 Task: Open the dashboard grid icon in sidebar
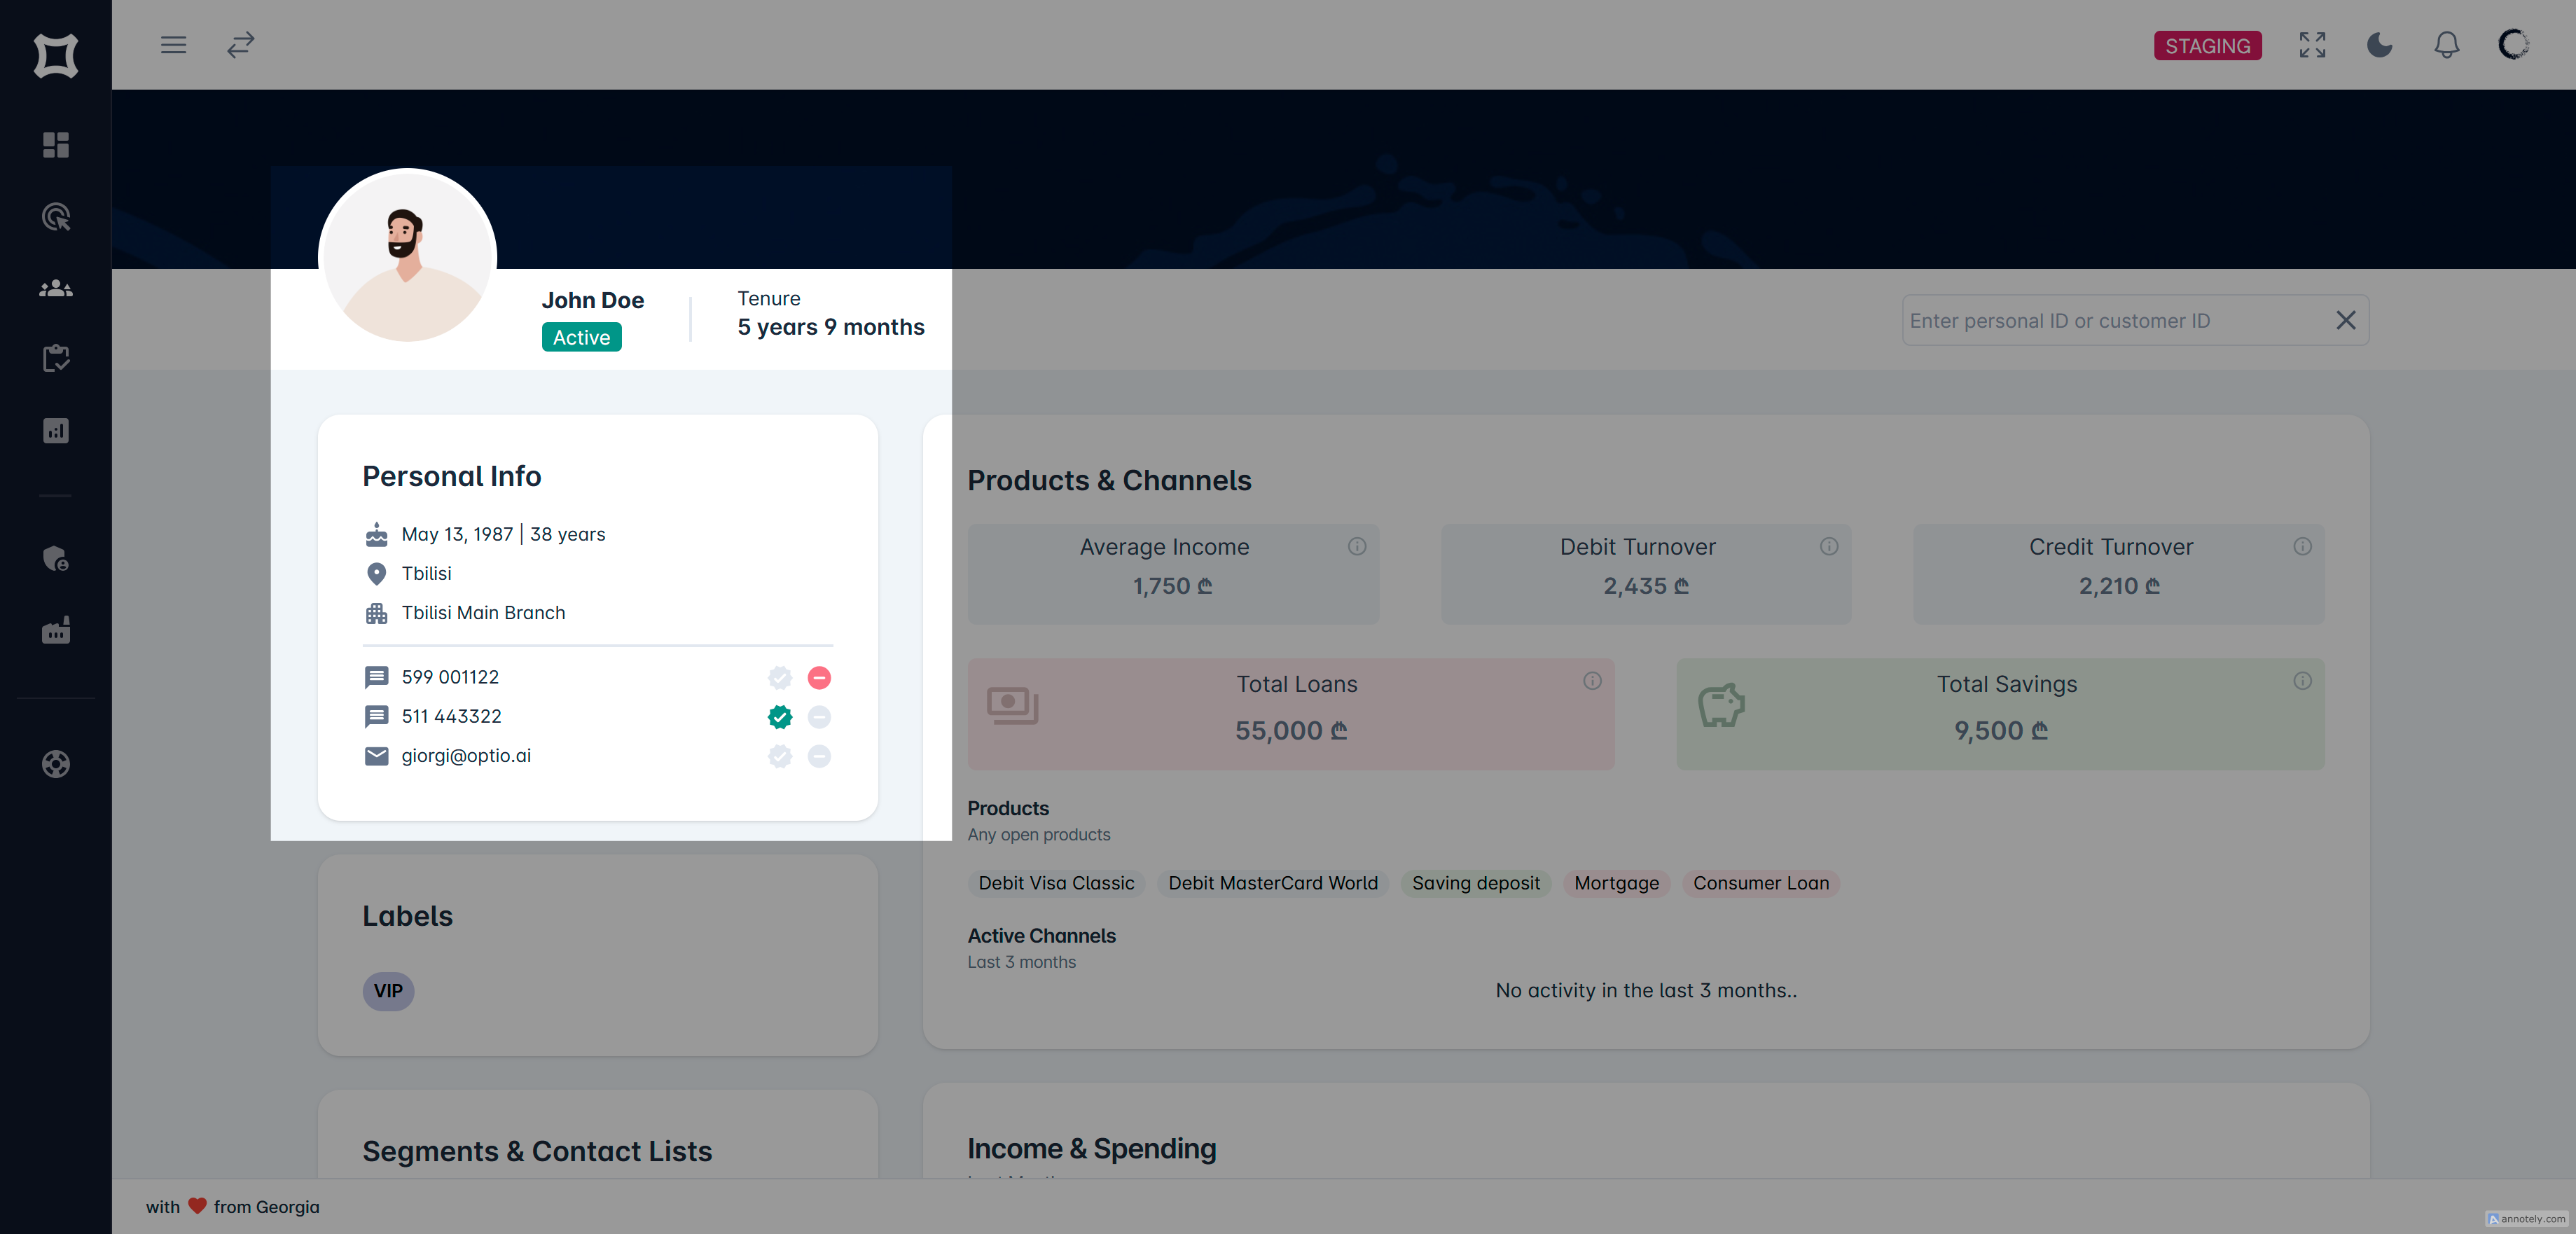(56, 145)
